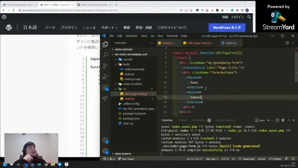
Task: Close the terminal panel
Action: [294, 120]
